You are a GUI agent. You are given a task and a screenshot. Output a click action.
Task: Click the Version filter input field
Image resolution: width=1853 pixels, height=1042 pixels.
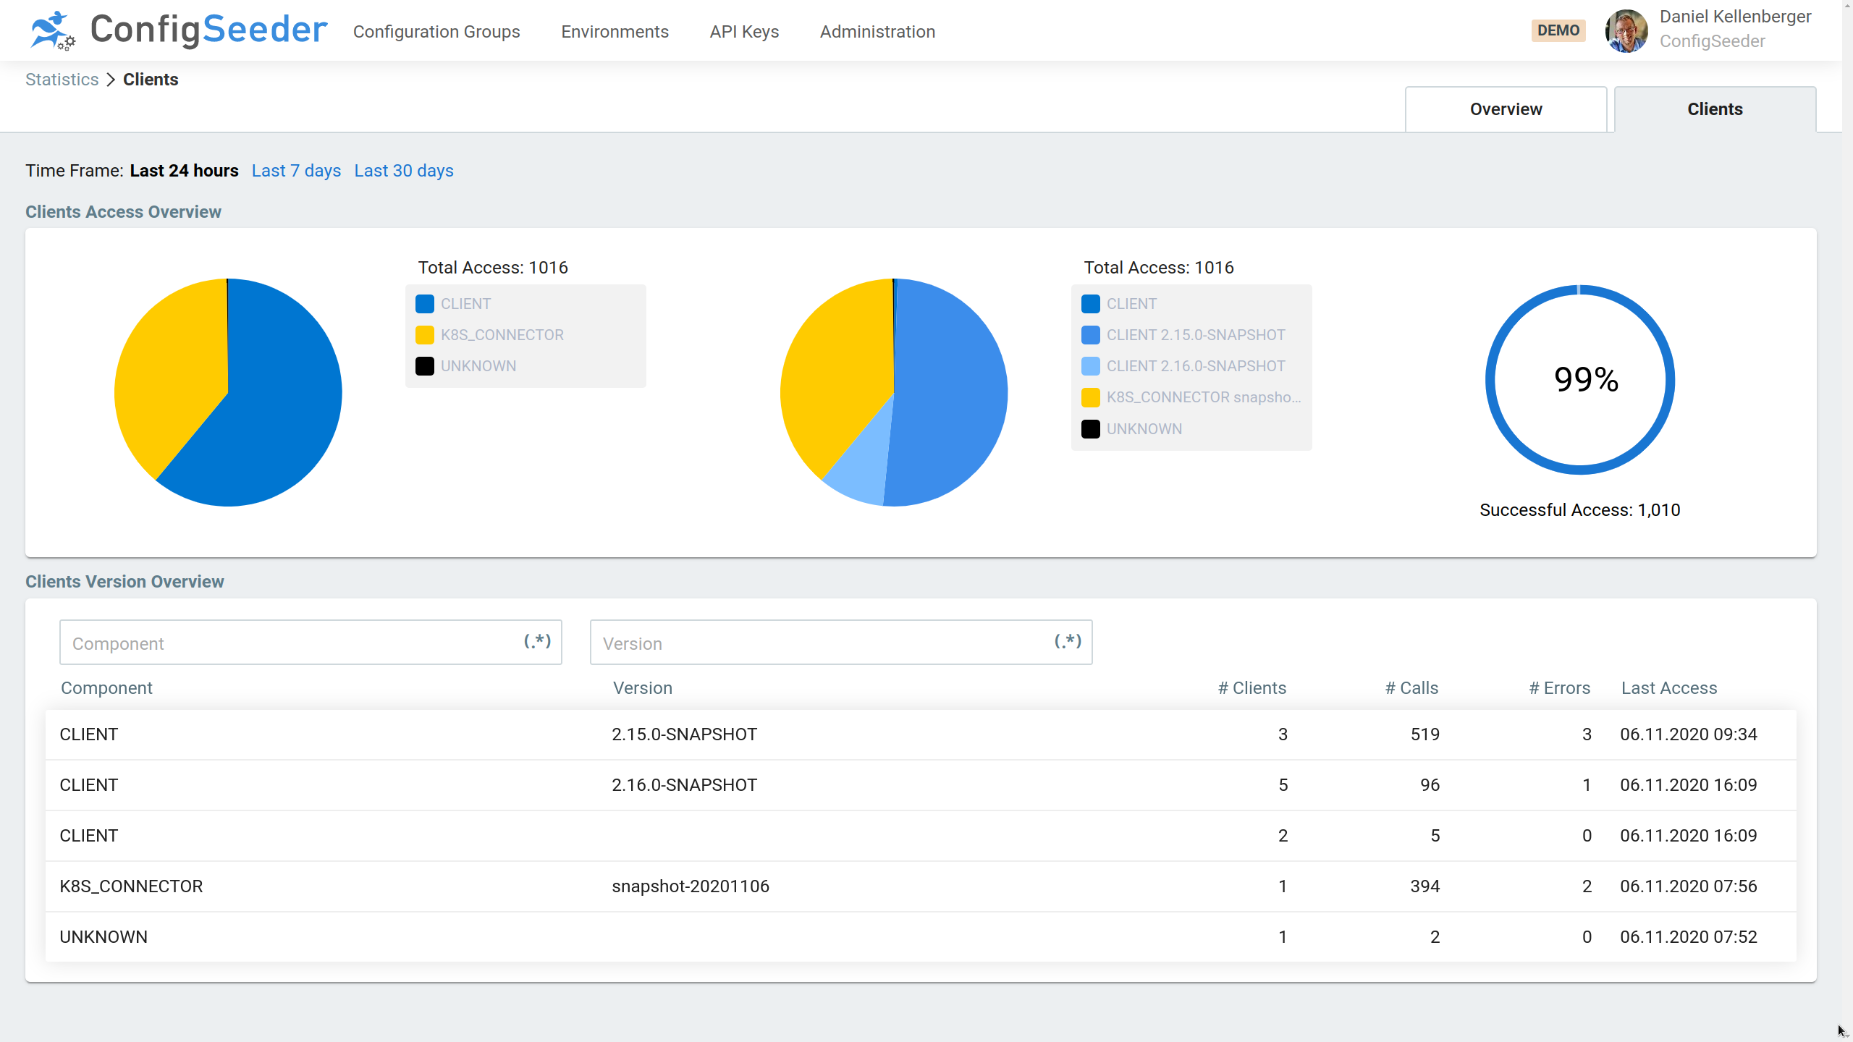click(841, 643)
